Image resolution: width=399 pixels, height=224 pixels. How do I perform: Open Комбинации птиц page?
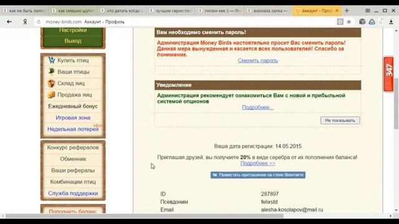click(73, 182)
